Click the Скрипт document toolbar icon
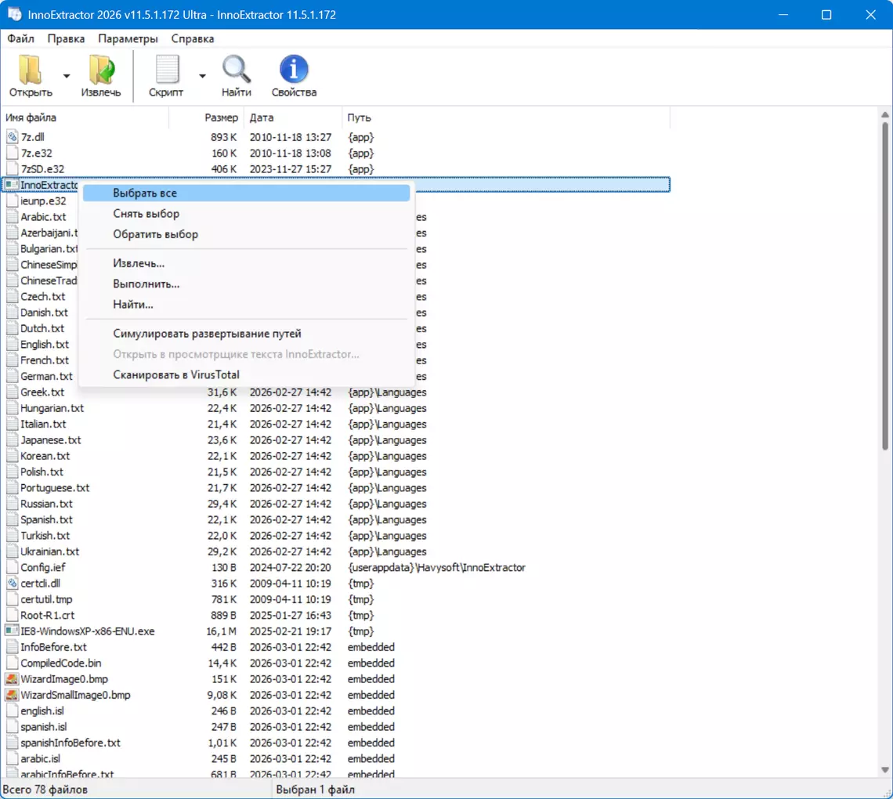Screen dimensions: 893x799 pos(167,70)
